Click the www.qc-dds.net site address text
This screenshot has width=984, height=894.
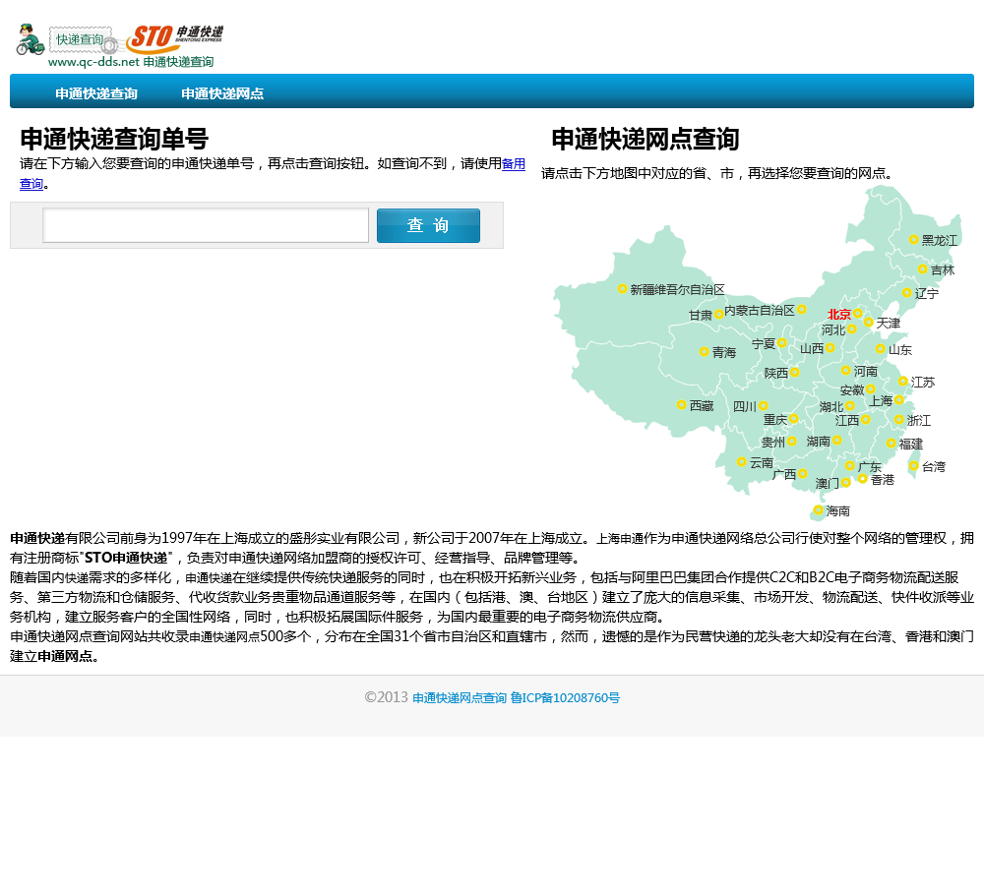pyautogui.click(x=93, y=62)
